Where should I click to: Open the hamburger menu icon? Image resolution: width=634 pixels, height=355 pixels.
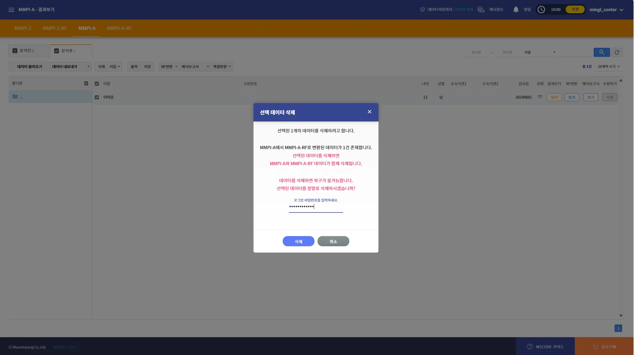click(x=11, y=10)
